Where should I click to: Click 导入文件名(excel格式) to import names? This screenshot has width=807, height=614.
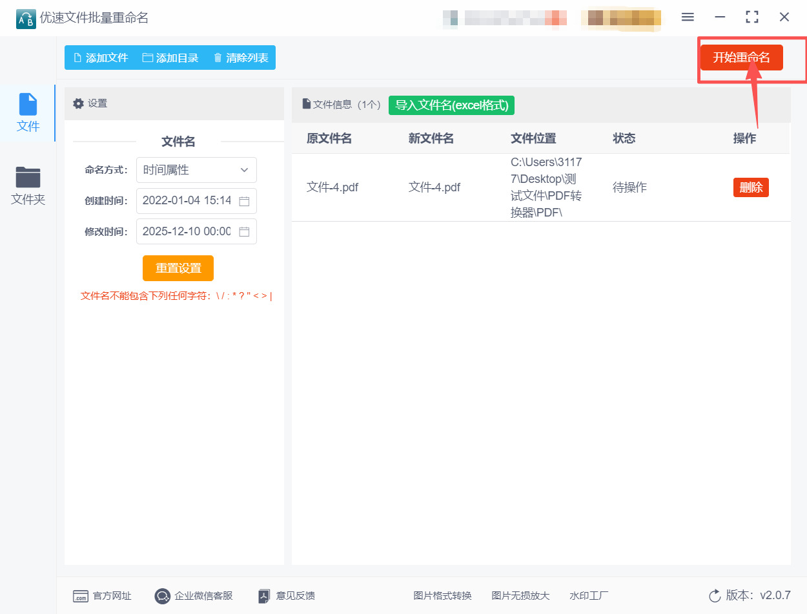pyautogui.click(x=451, y=105)
